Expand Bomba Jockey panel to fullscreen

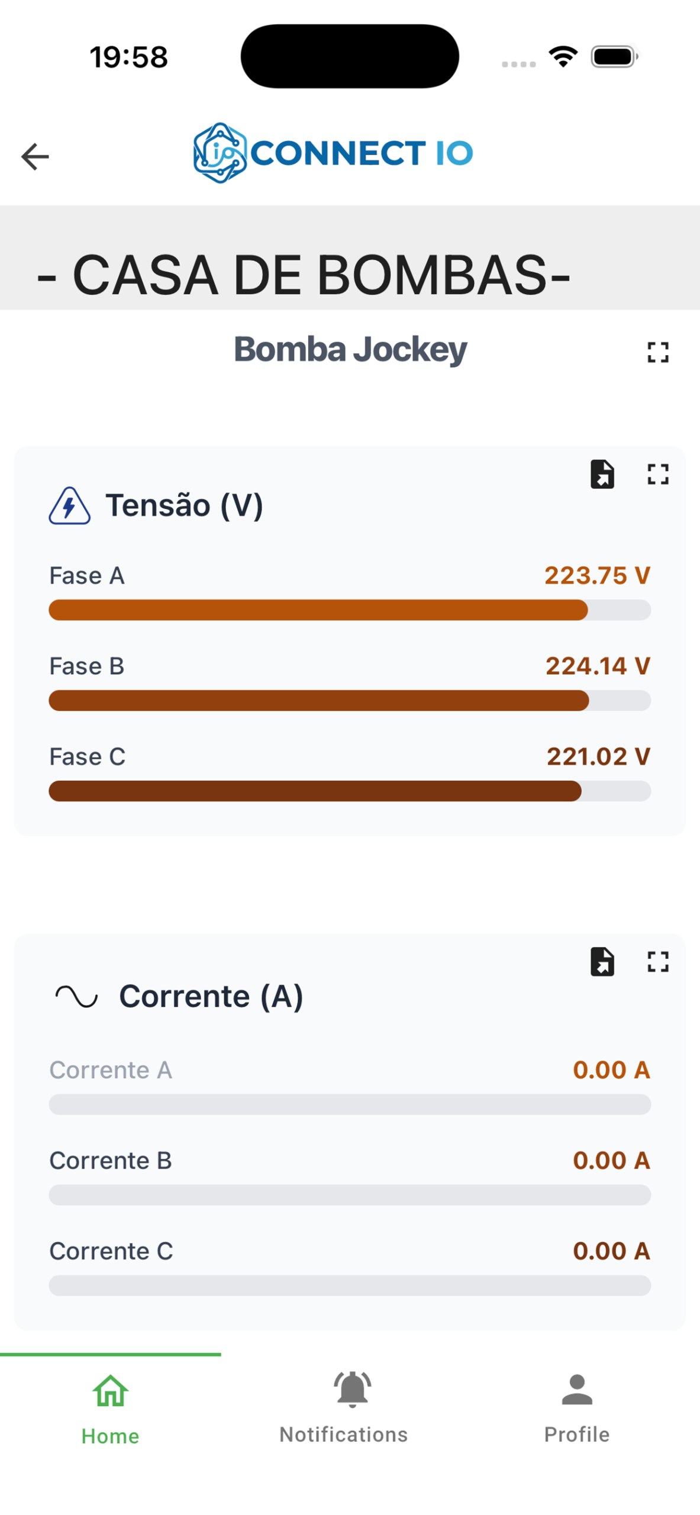(657, 353)
